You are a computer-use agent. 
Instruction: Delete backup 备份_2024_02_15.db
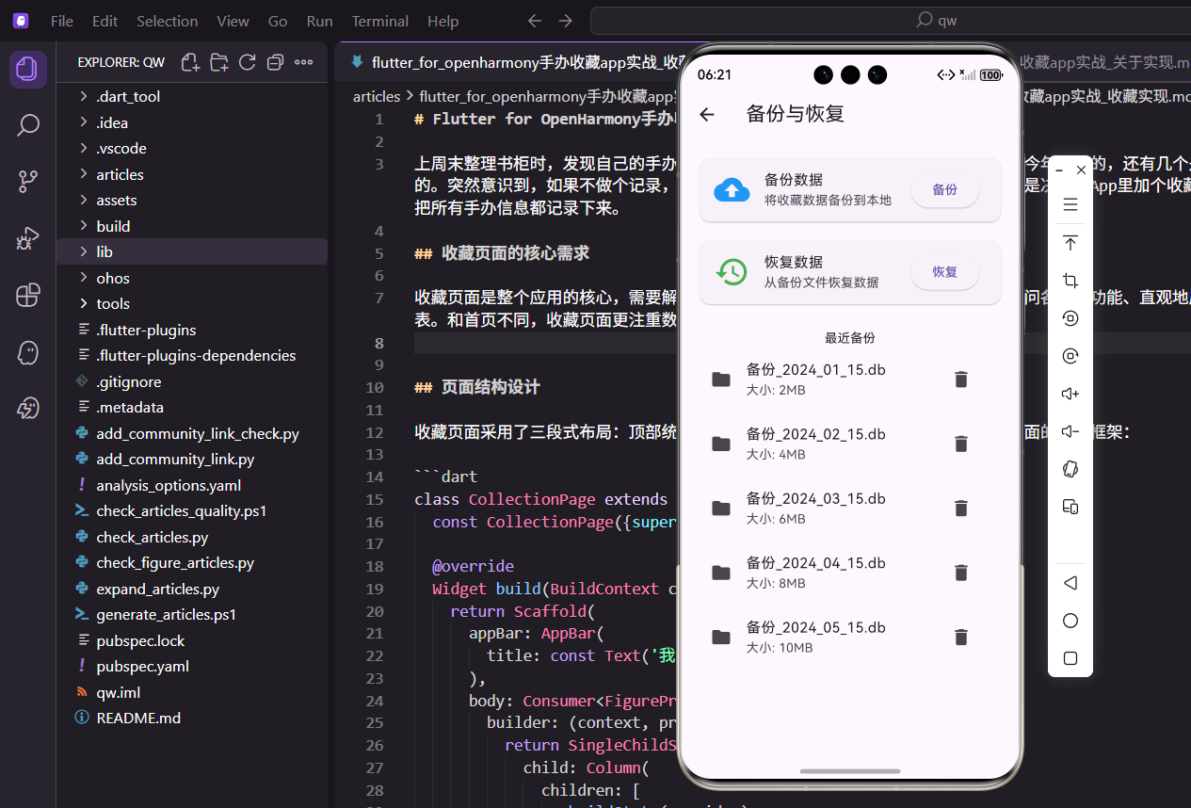960,444
